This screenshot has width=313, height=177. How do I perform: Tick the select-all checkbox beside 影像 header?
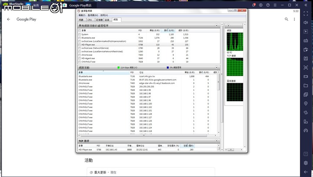click(80, 30)
